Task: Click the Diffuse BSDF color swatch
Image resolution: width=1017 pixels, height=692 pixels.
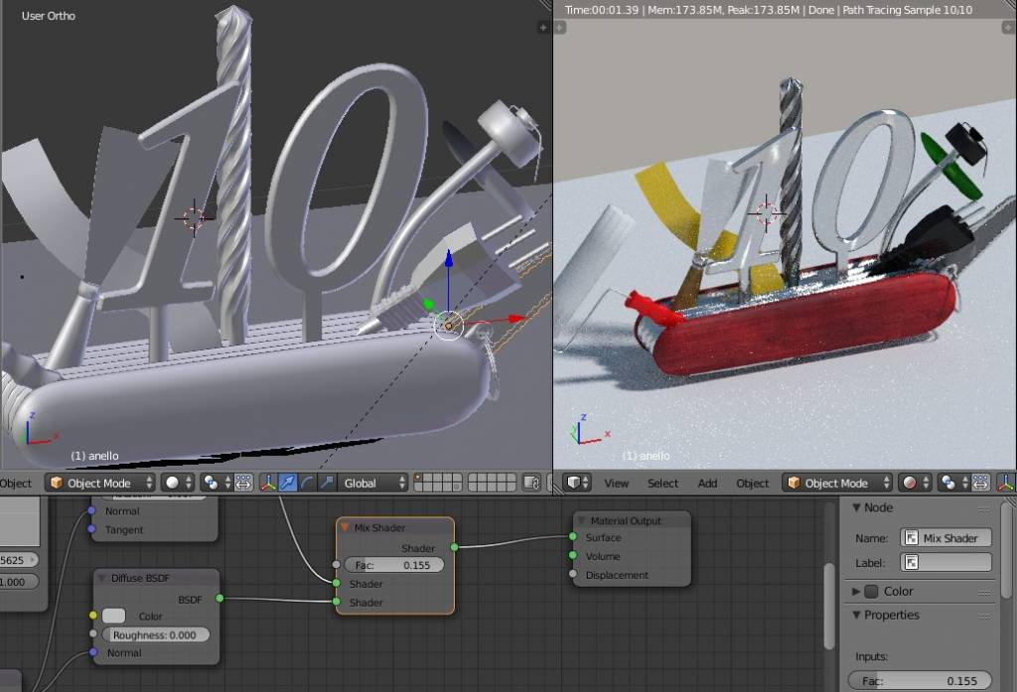Action: pyautogui.click(x=113, y=617)
